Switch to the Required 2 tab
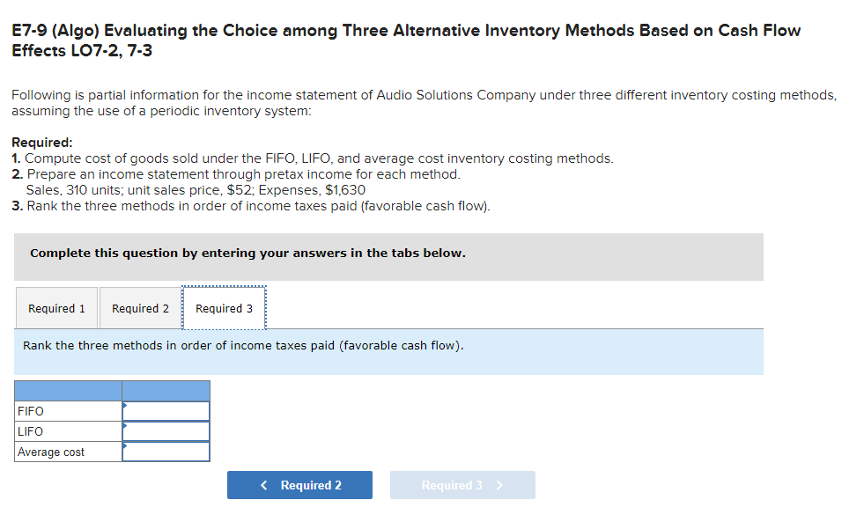The image size is (842, 522). click(x=139, y=308)
